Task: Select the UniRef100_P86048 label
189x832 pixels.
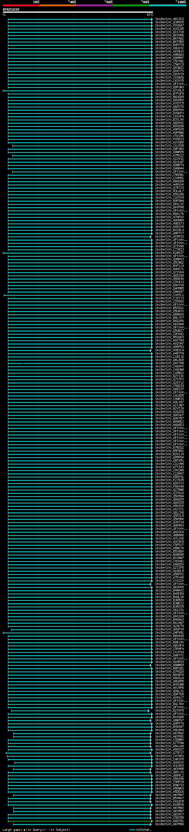Action: coord(170,486)
